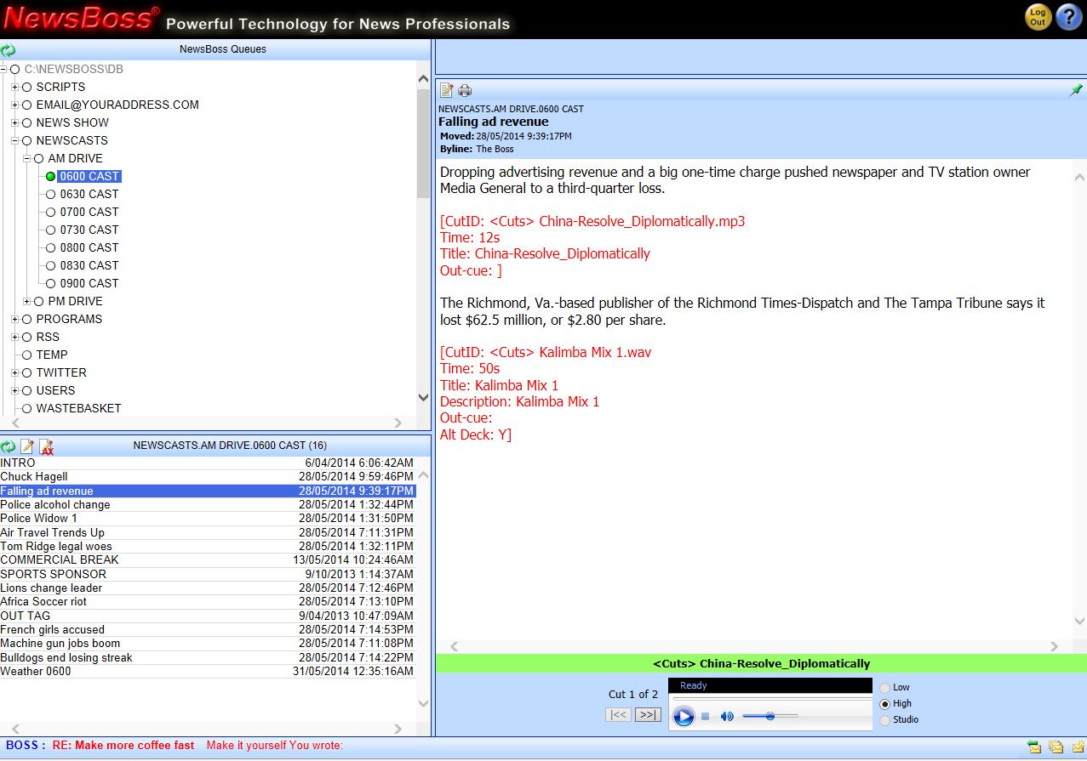Viewport: 1087px width, 761px height.
Task: Click the red AX document icon
Action: coord(47,447)
